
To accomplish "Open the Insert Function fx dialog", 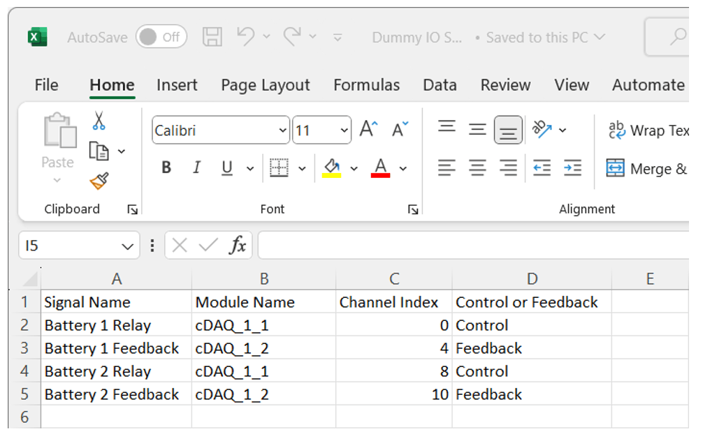I will tap(237, 245).
